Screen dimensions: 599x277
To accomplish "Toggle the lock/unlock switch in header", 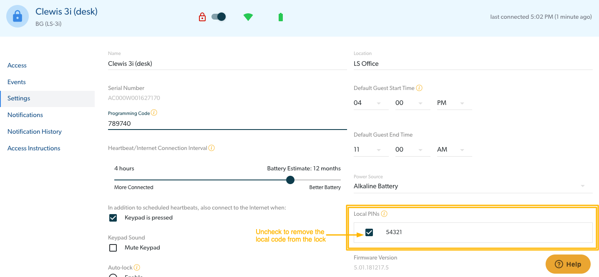I will pos(219,17).
